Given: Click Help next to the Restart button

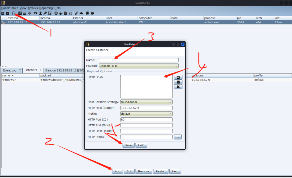Looking at the screenshot, I should point(175,171).
